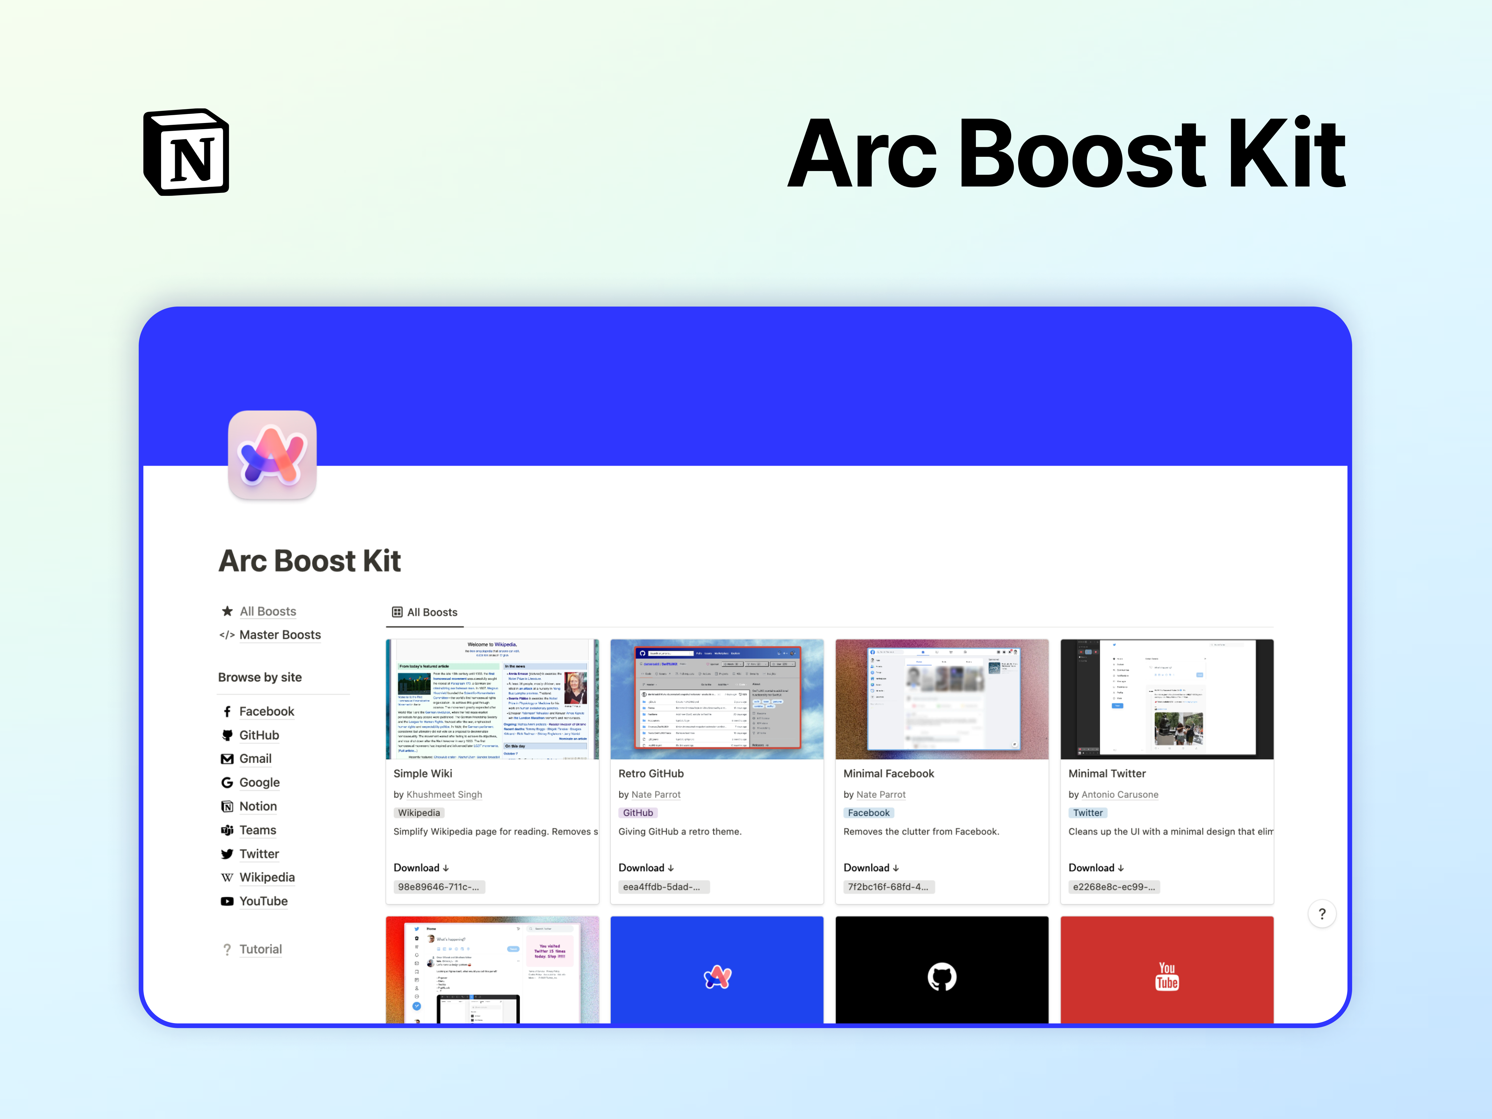Click the Facebook sidebar icon
This screenshot has height=1119, width=1492.
point(227,712)
